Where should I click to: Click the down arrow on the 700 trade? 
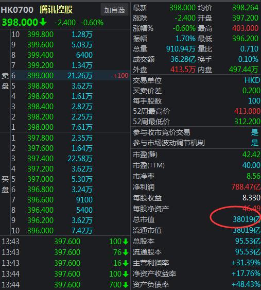126,285
